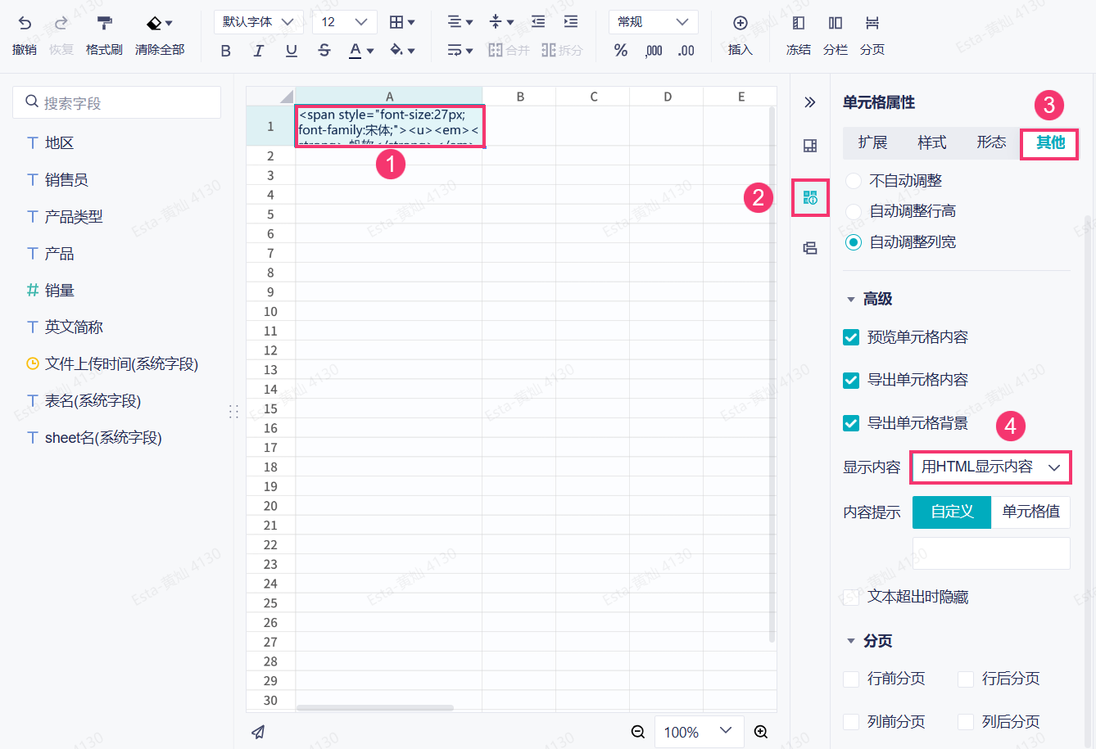Click the stacked rectangles side strip icon

pyautogui.click(x=810, y=248)
